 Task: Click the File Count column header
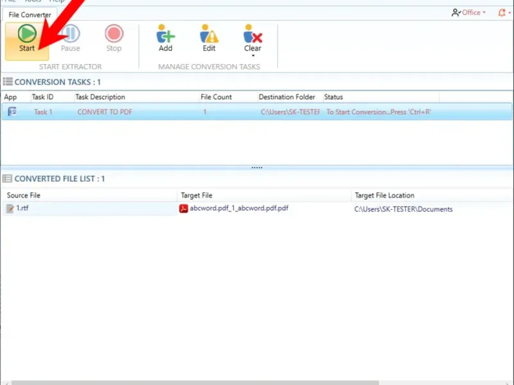click(x=216, y=98)
